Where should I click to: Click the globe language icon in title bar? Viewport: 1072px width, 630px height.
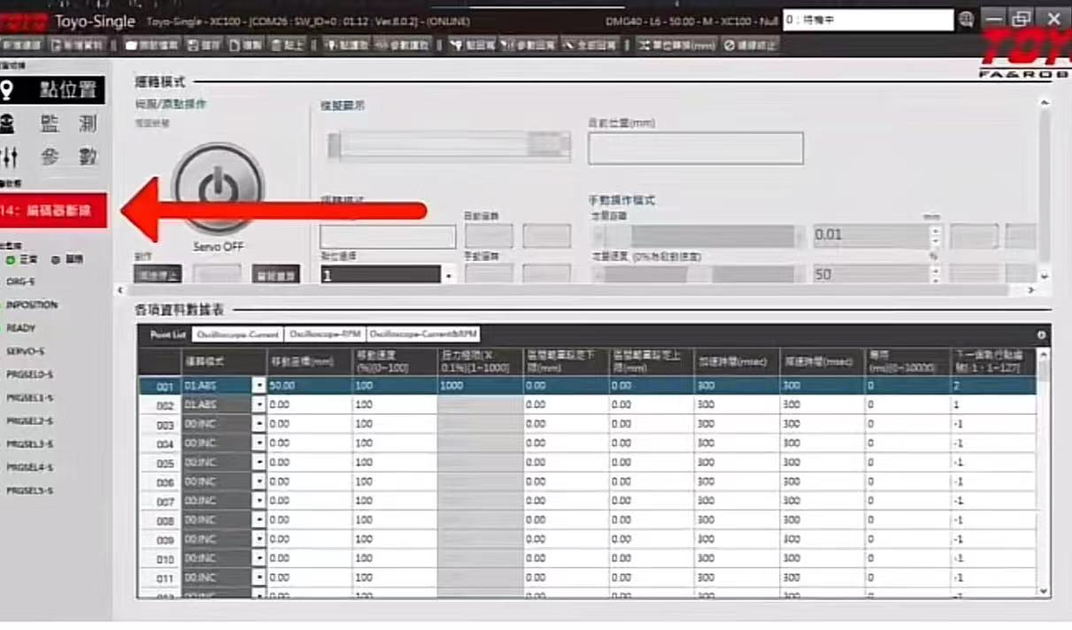pyautogui.click(x=966, y=19)
